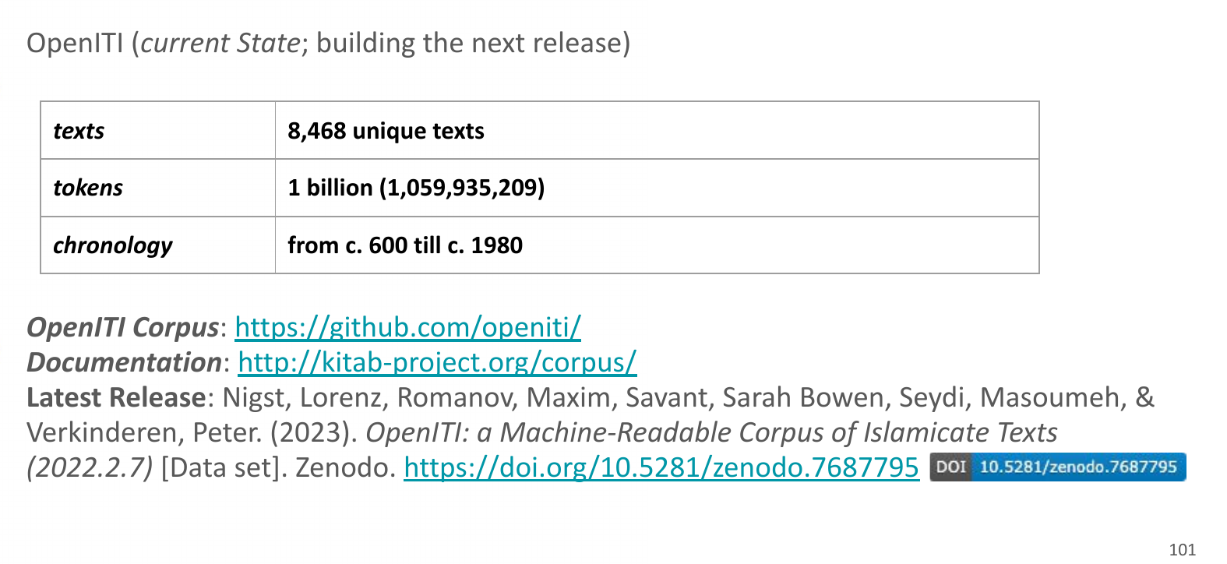Select the 'chronology' row label cell

tap(158, 245)
